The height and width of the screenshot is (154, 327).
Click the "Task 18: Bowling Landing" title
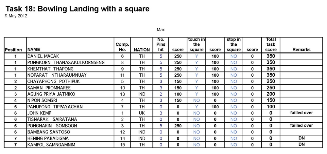coord(77,9)
